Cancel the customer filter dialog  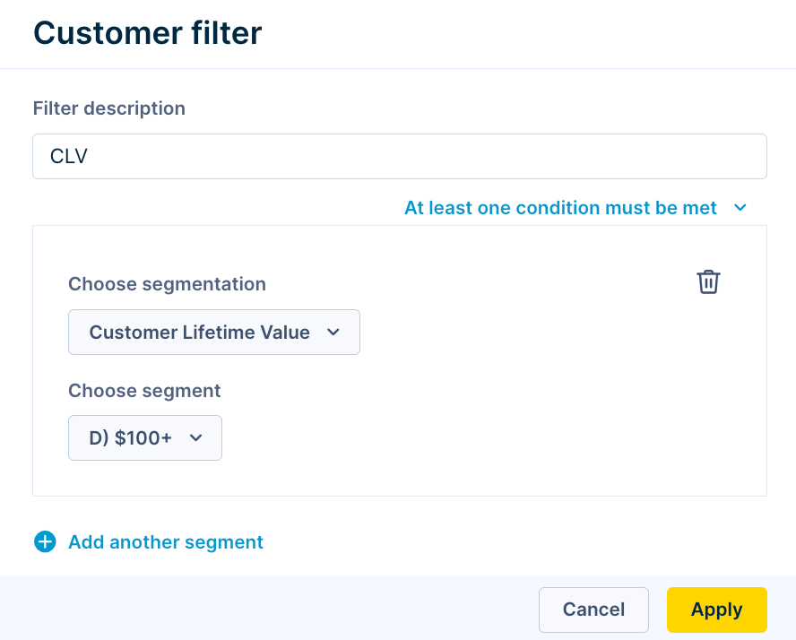click(x=593, y=610)
